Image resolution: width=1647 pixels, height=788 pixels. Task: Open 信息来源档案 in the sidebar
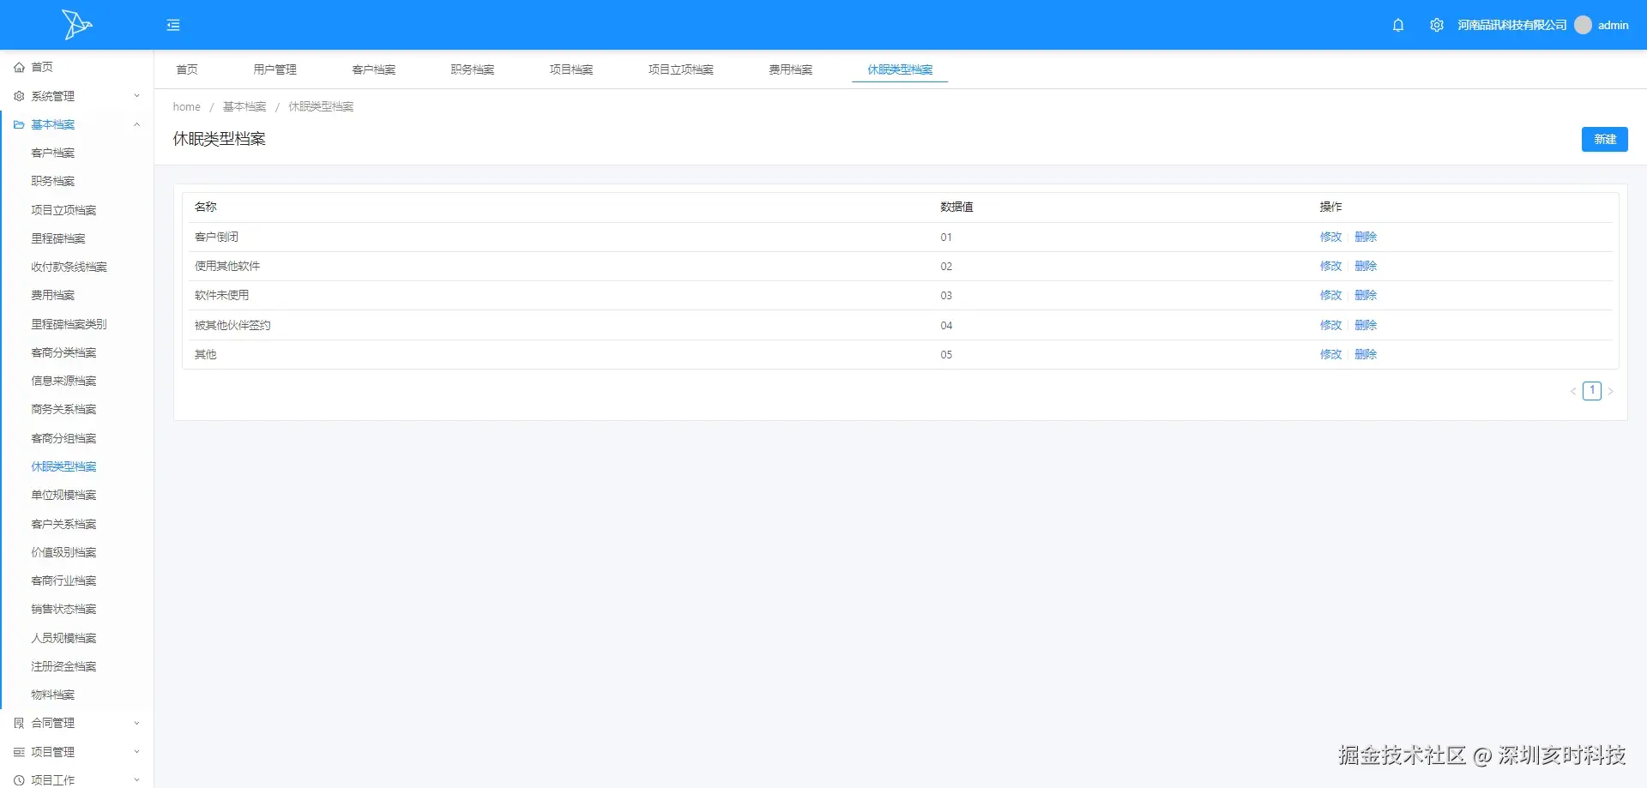pyautogui.click(x=63, y=381)
